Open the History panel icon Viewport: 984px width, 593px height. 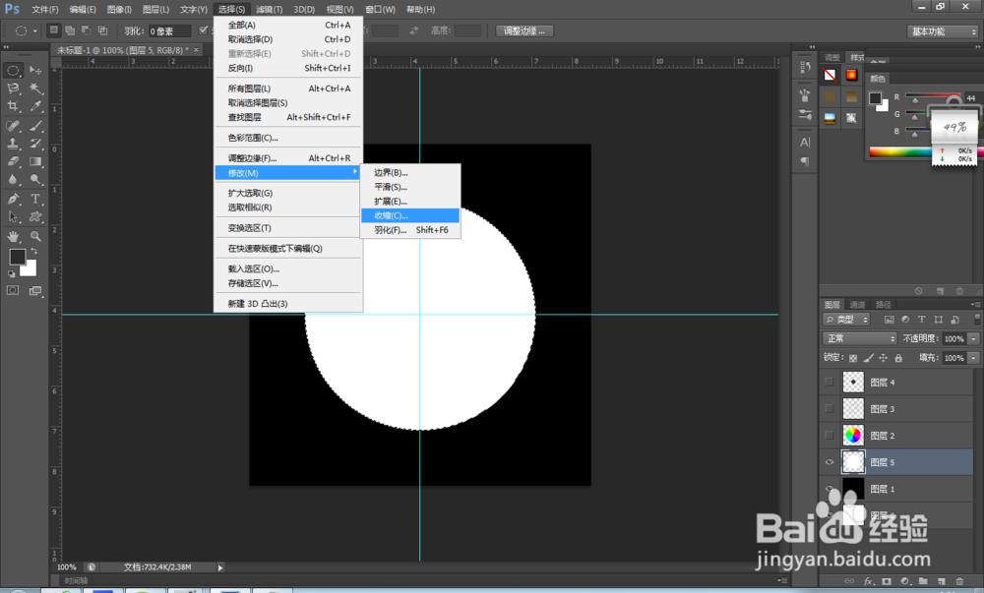pos(805,67)
